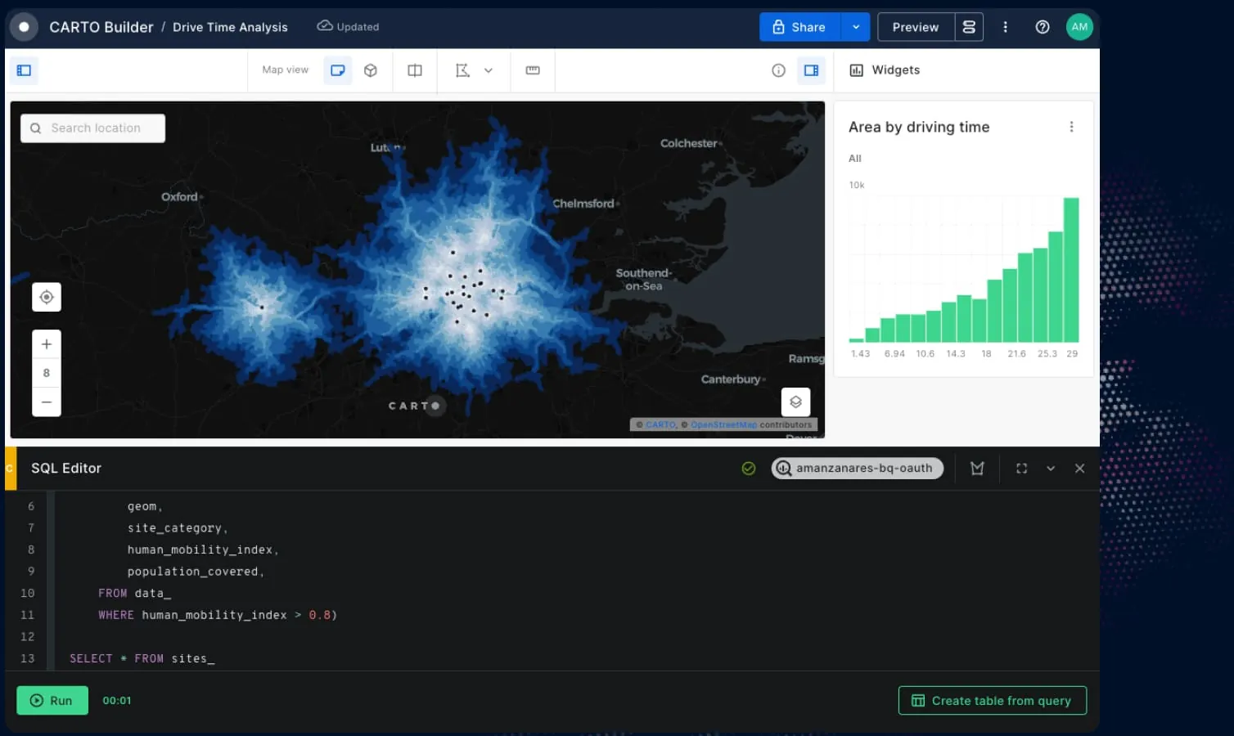Screen dimensions: 1234x736
Task: Format the SQL query with the format icon
Action: pos(977,468)
